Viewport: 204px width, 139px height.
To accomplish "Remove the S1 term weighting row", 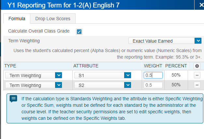I will [x=197, y=75].
